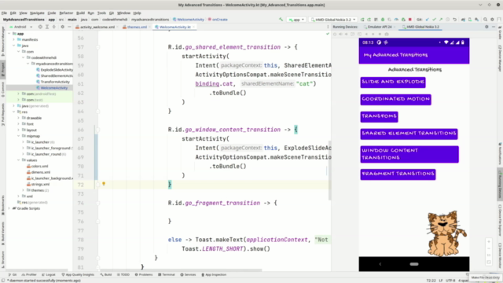The image size is (503, 283).
Task: Open the Terminal tool window
Action: 167,274
